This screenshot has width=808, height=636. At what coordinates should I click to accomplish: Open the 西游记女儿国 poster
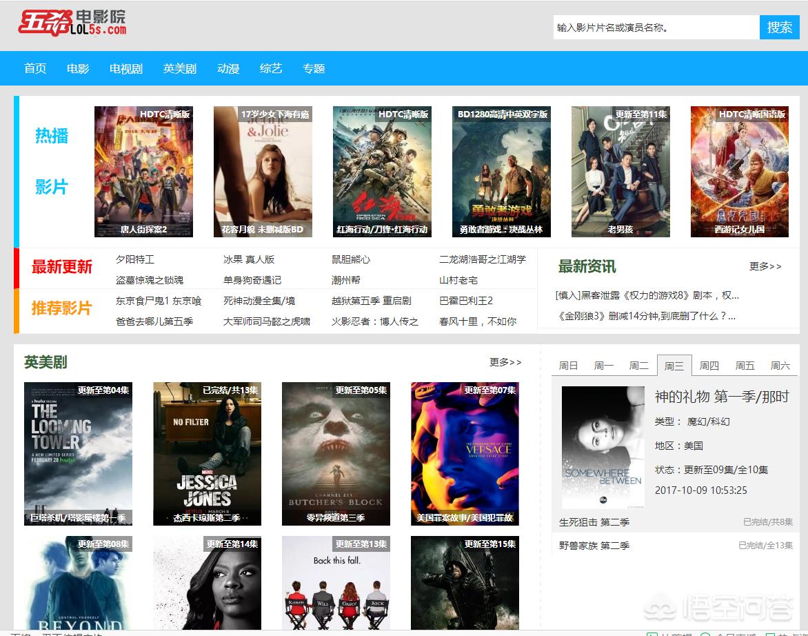[x=740, y=172]
